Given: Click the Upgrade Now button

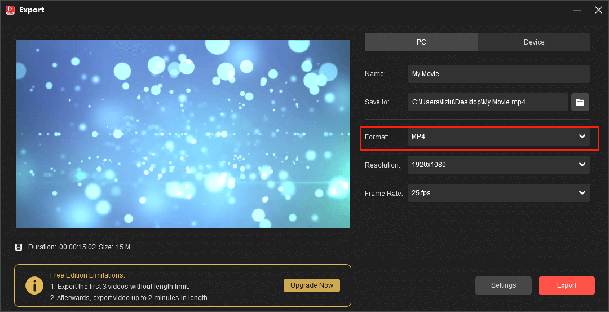Looking at the screenshot, I should 312,285.
